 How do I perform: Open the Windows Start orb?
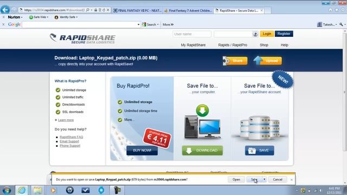7,190
